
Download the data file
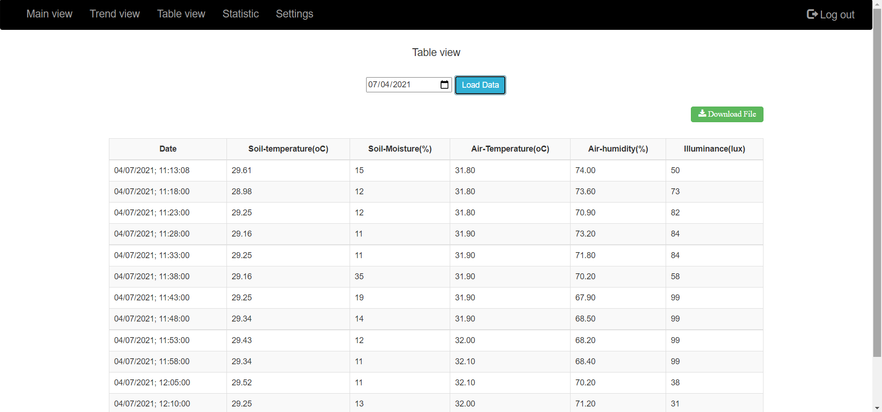tap(727, 114)
